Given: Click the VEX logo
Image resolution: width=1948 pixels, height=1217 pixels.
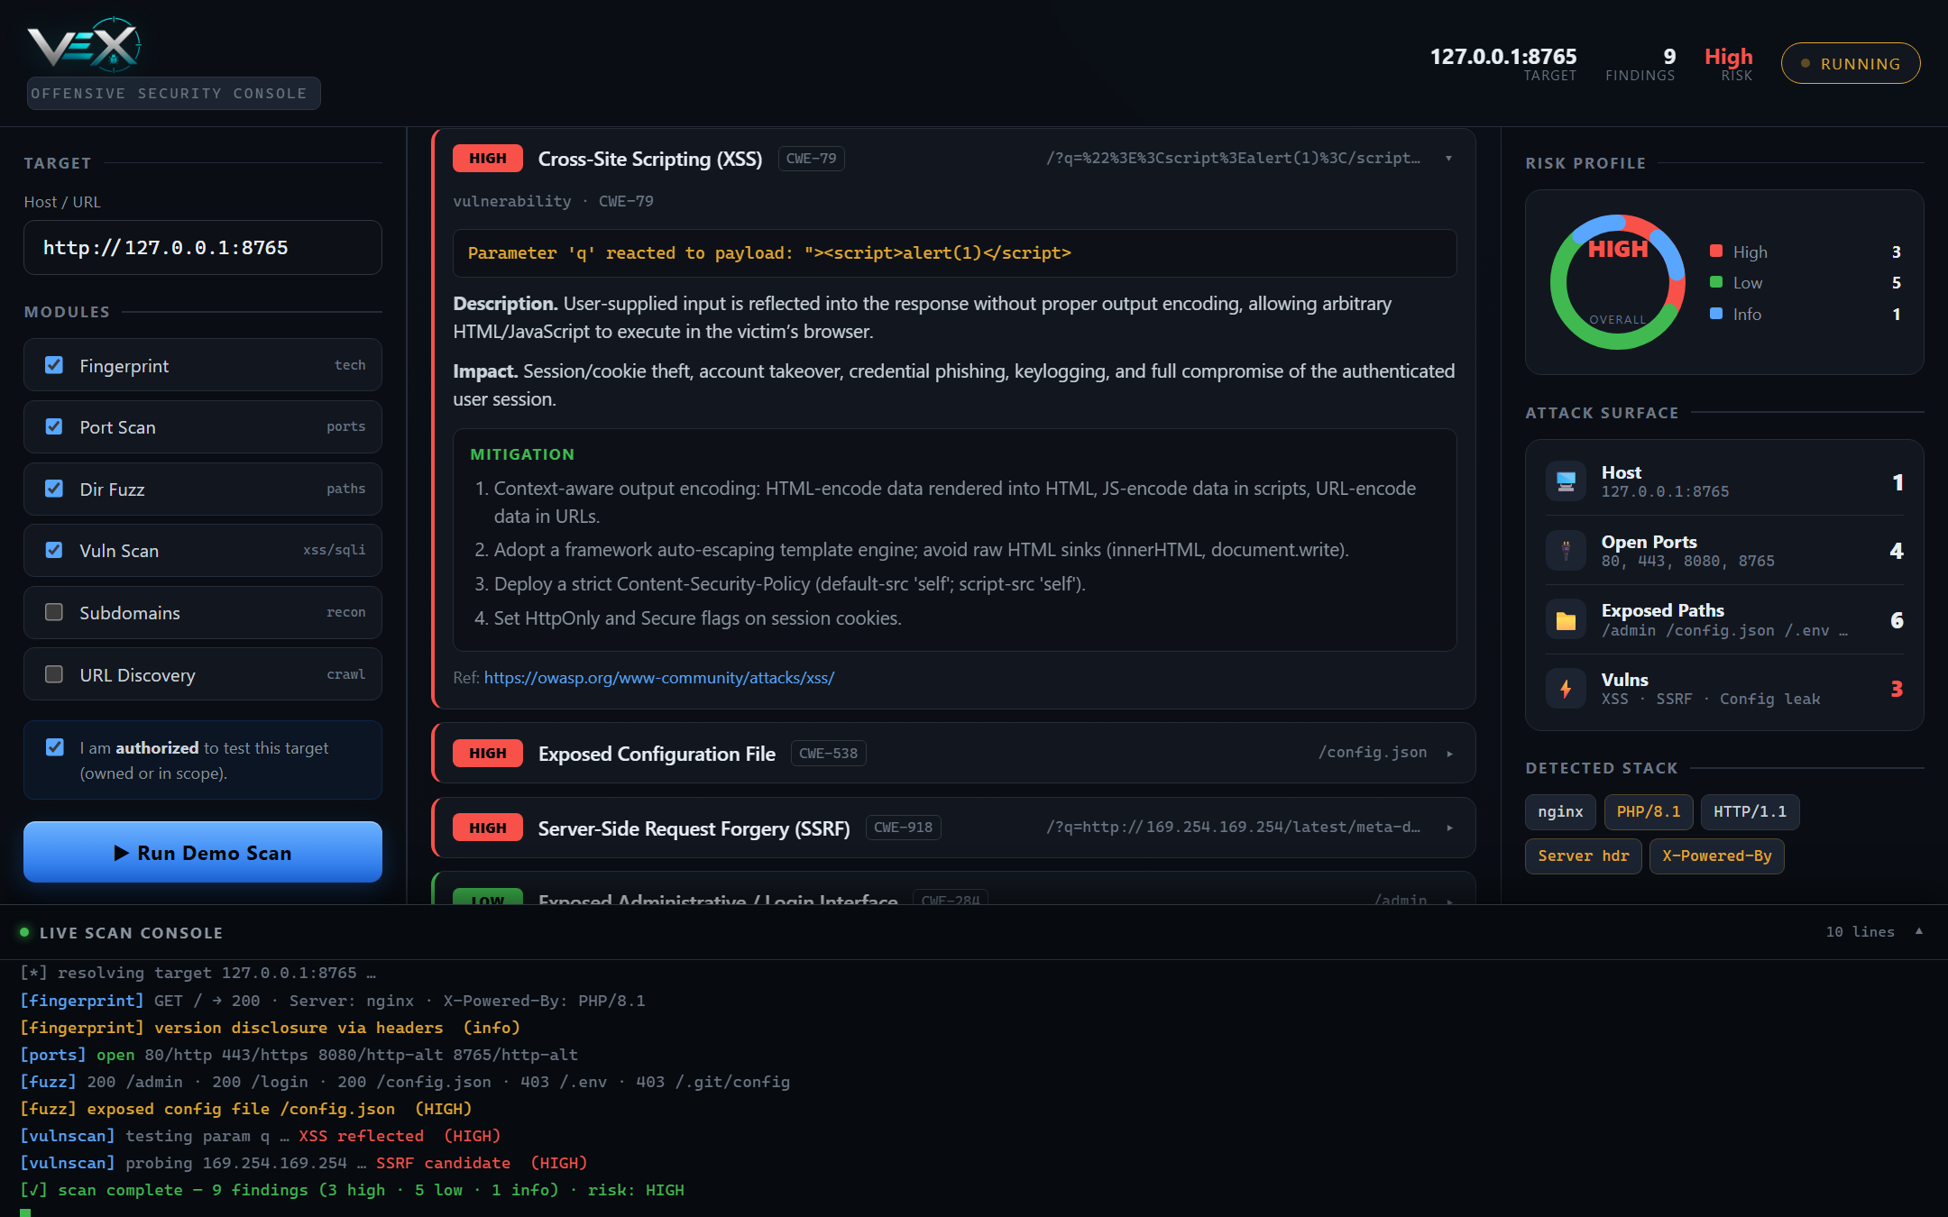Looking at the screenshot, I should (x=85, y=45).
